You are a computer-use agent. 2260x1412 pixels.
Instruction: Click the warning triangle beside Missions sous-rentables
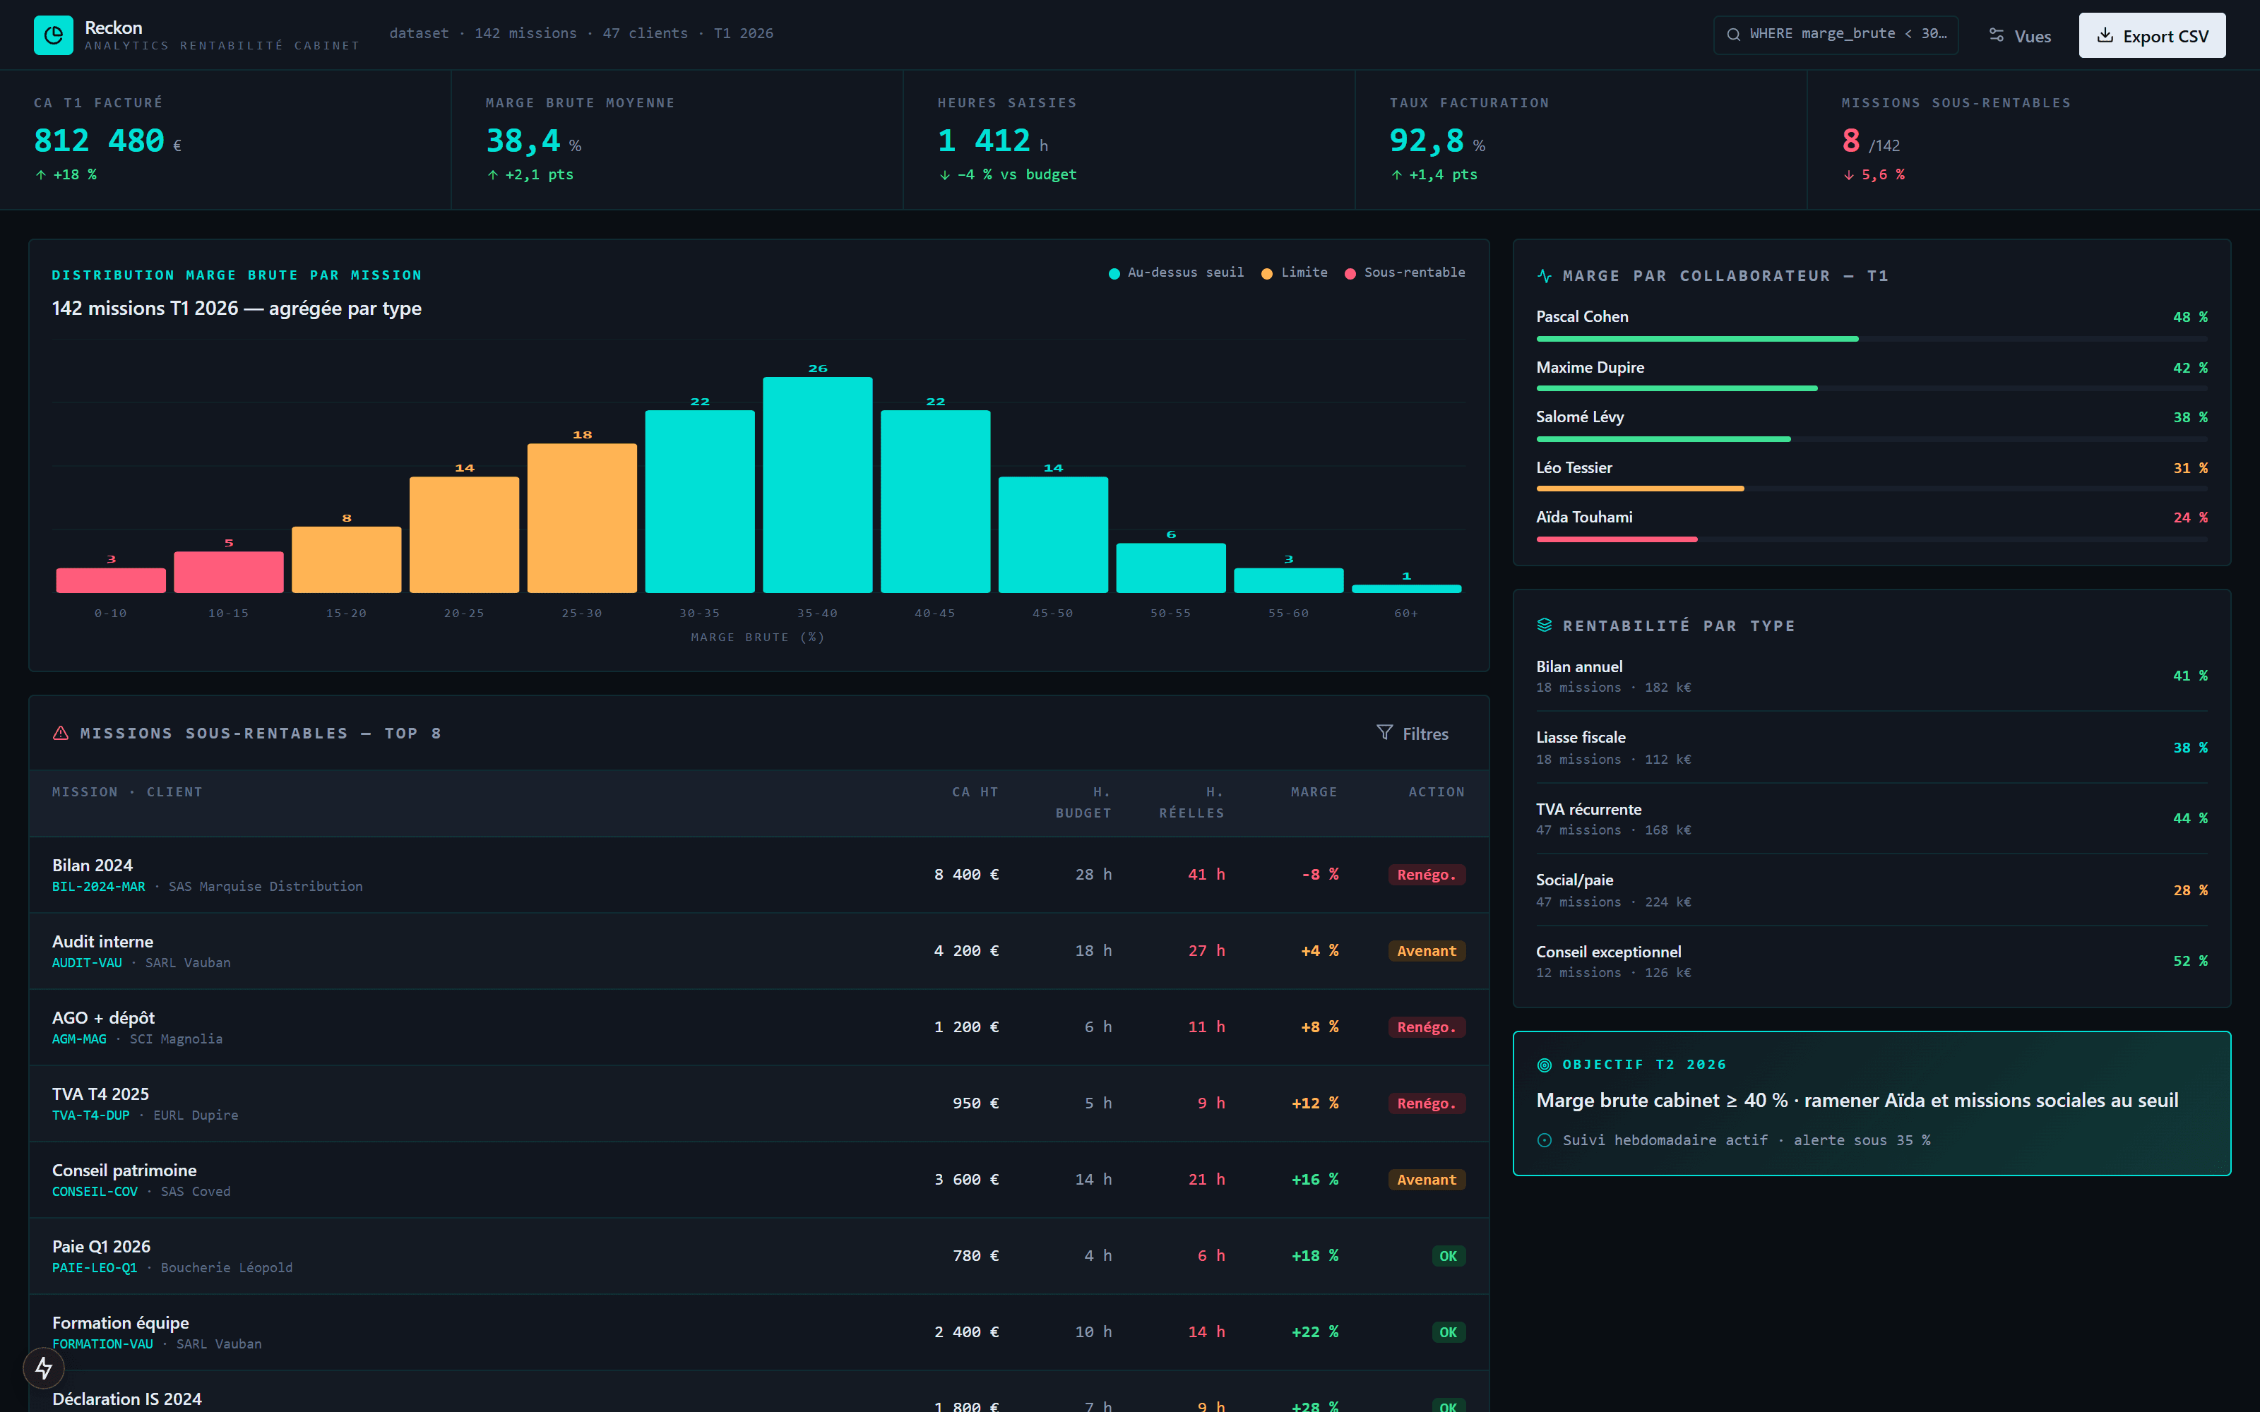coord(61,733)
